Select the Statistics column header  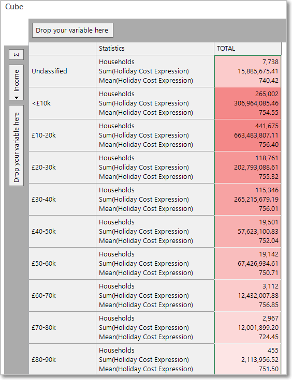[155, 49]
